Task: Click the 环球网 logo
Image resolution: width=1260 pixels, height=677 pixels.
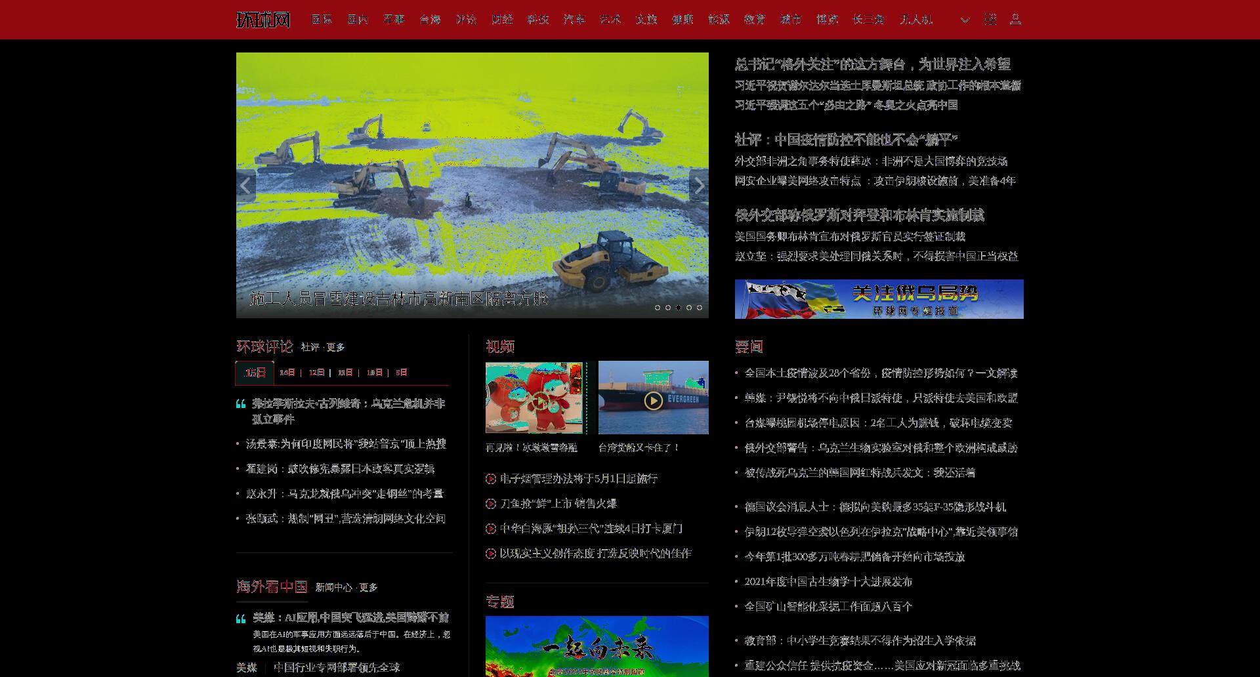Action: click(263, 20)
